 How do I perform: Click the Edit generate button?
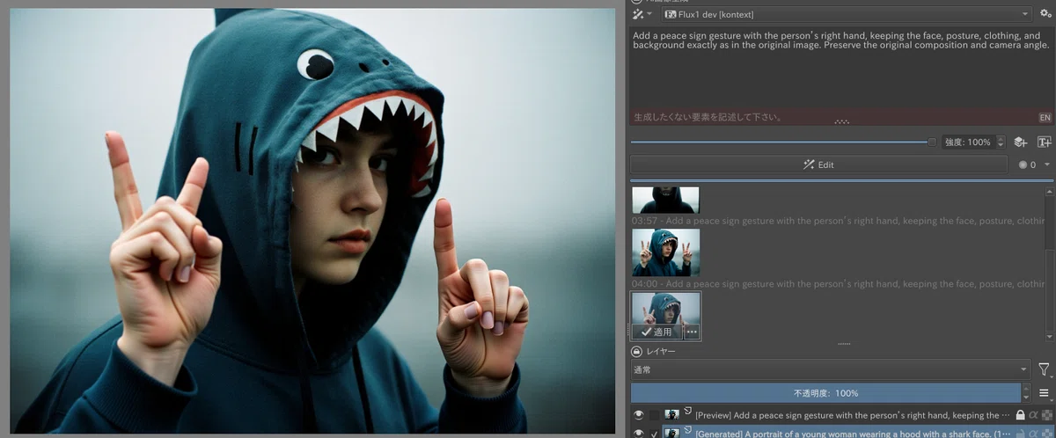(x=818, y=164)
